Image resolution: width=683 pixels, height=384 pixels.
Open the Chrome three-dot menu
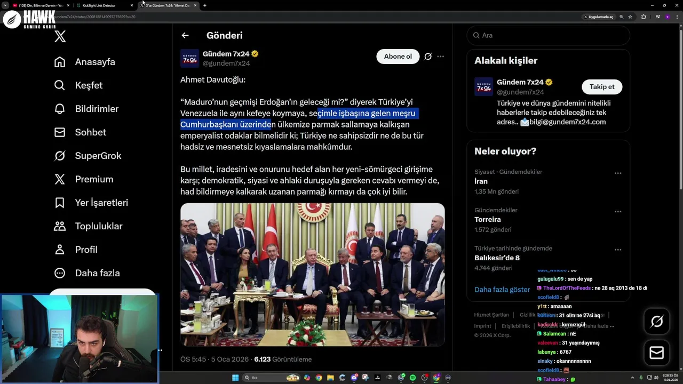tap(677, 17)
